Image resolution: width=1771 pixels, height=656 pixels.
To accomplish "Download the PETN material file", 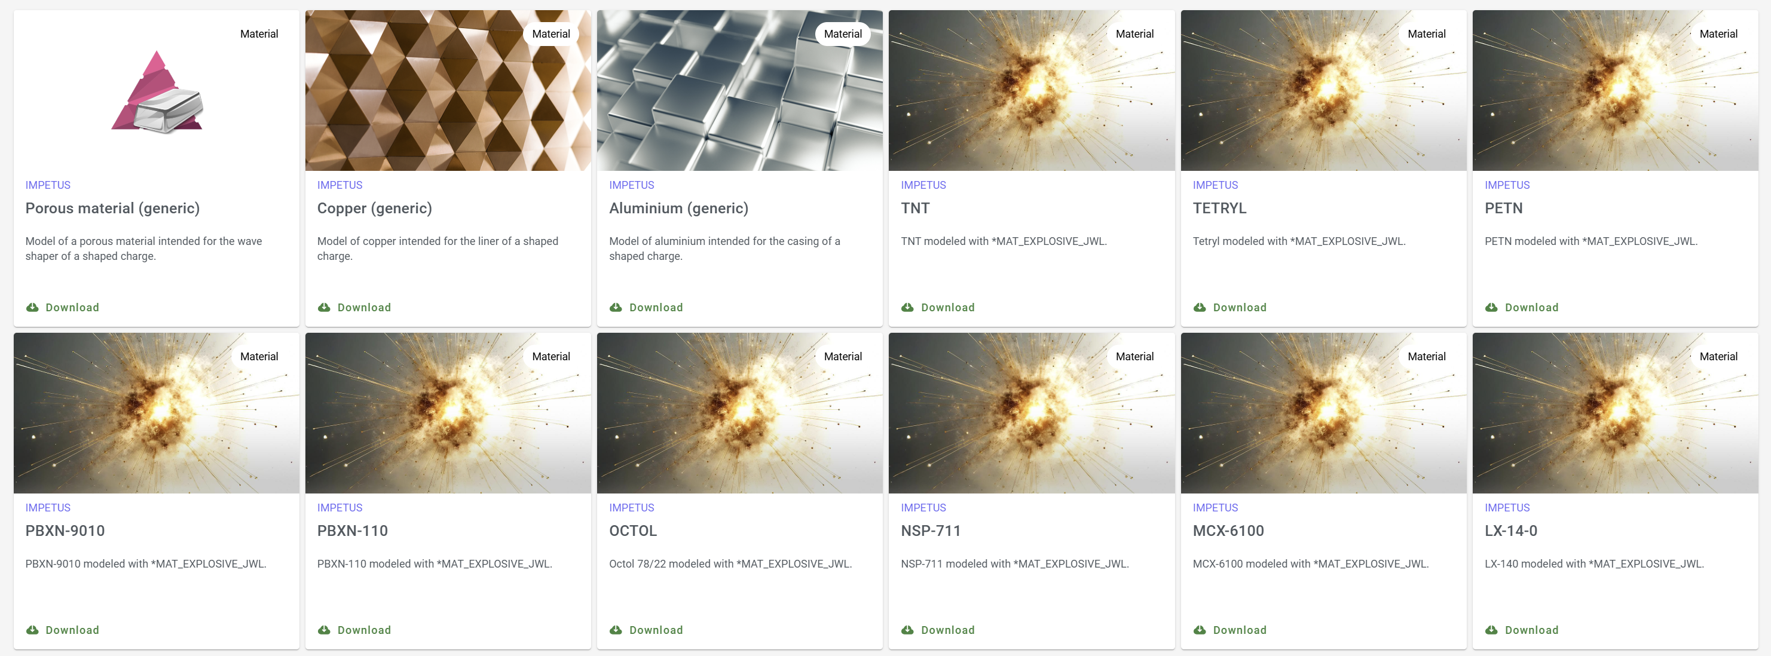I will pyautogui.click(x=1521, y=307).
